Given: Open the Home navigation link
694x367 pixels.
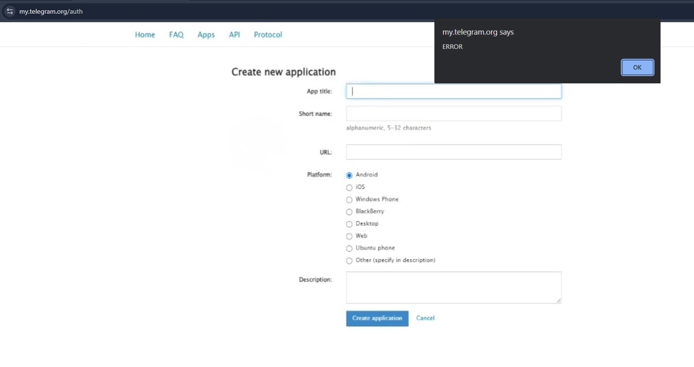Looking at the screenshot, I should pos(145,35).
